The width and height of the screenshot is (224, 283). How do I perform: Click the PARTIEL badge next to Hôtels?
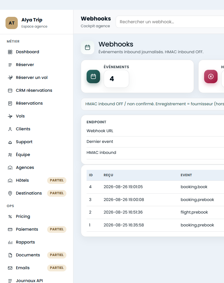pyautogui.click(x=57, y=180)
